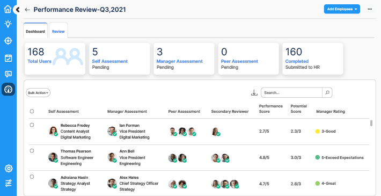This screenshot has width=381, height=196.
Task: Click the Potential Score column header
Action: [x=298, y=108]
